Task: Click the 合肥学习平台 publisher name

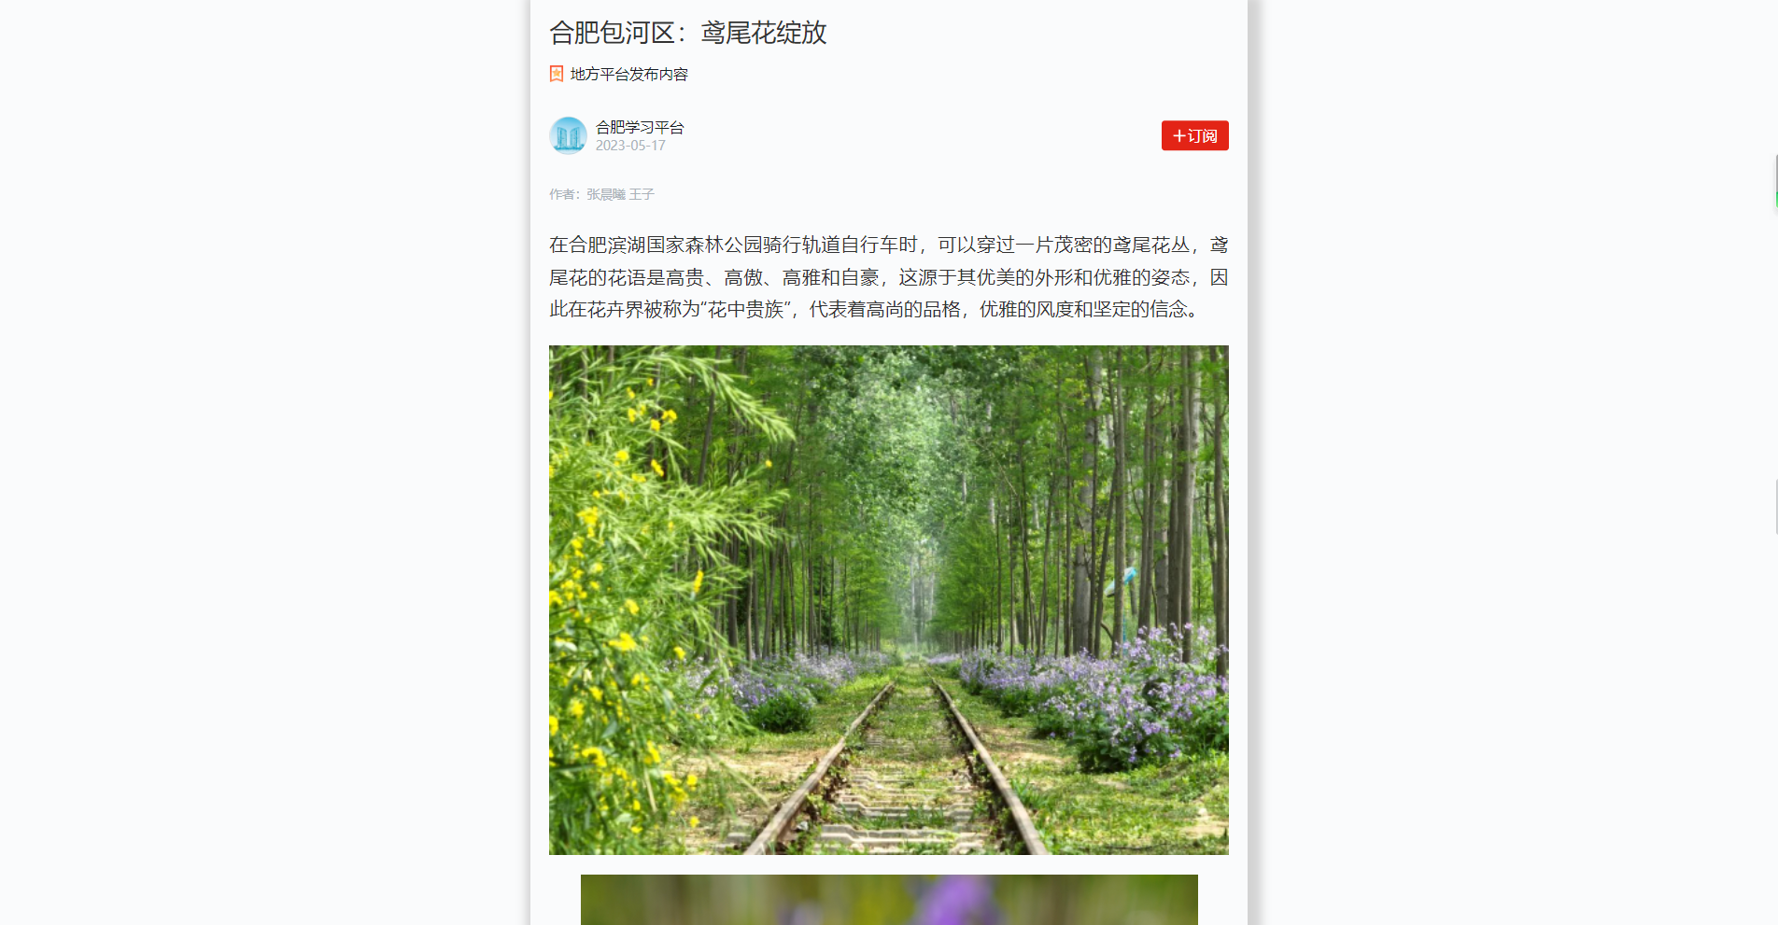Action: [x=640, y=127]
